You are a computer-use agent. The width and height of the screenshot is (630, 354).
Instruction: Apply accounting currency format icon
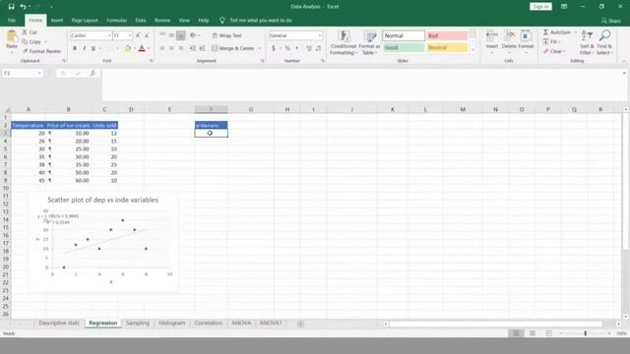click(274, 48)
